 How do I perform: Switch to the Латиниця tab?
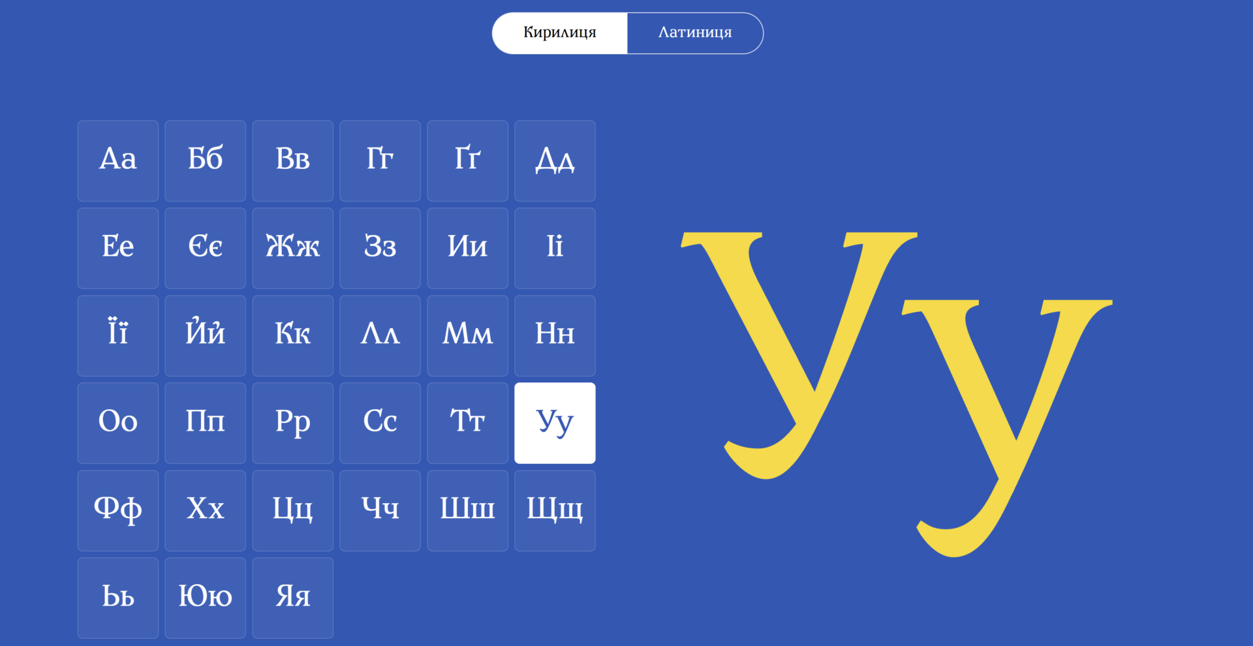tap(695, 33)
